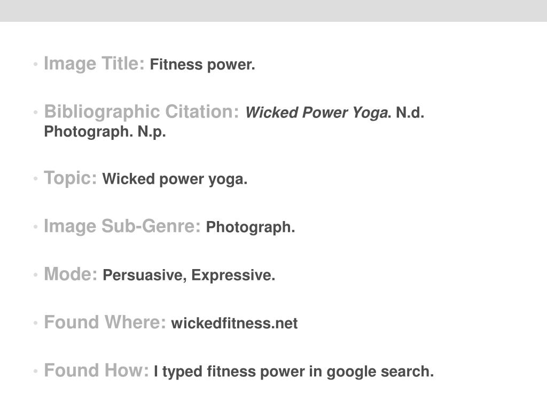Click the 'Mode:' label
Viewport: 547px width, 410px height.
pos(71,274)
